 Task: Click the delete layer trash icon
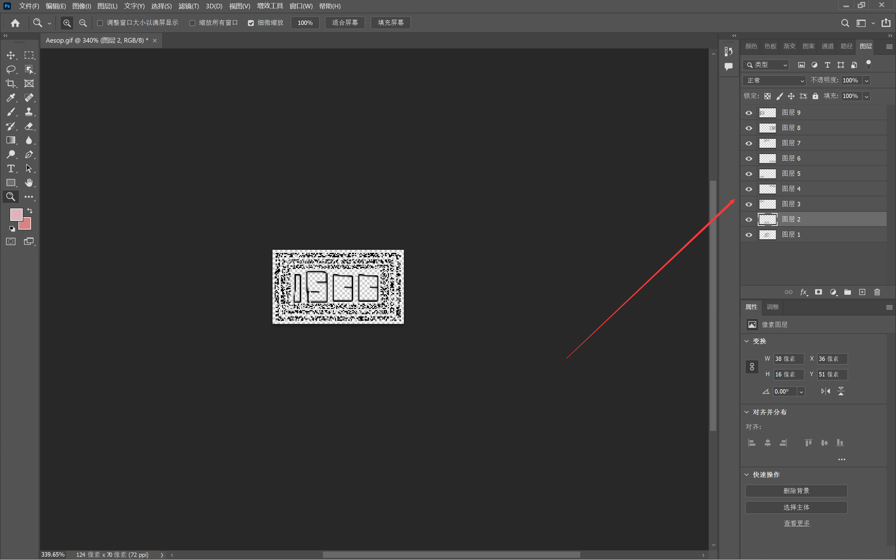877,292
